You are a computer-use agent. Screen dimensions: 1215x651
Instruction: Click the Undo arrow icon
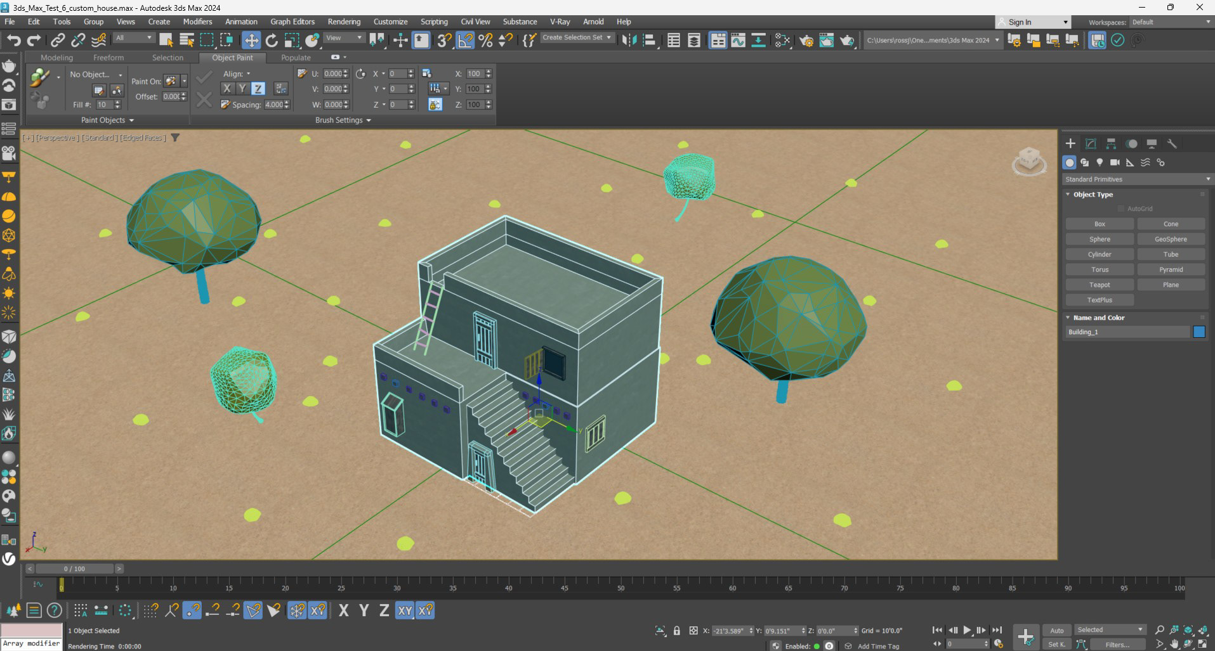click(x=13, y=41)
